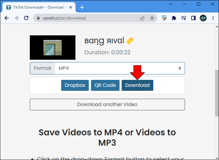Open a new browser tab

(x=82, y=7)
